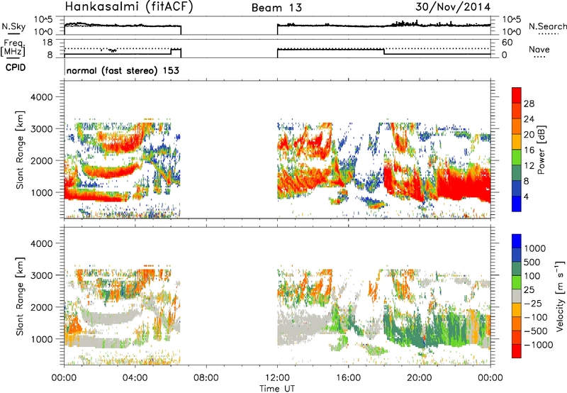Click the 'Freq. [MHz]' axis label

tap(13, 48)
